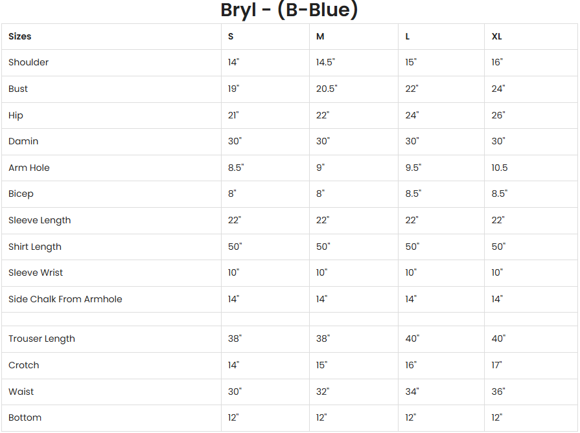The height and width of the screenshot is (433, 580).
Task: Click the Bottom row label
Action: pyautogui.click(x=25, y=417)
